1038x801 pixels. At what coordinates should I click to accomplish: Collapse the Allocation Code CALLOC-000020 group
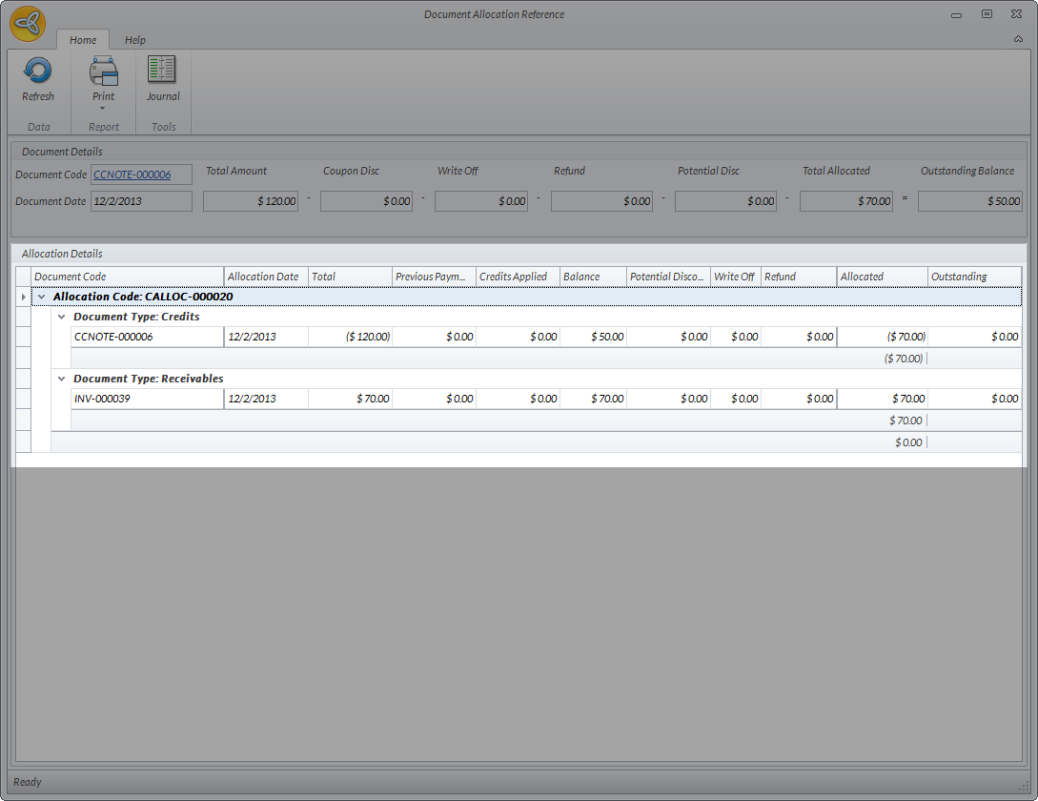(41, 297)
